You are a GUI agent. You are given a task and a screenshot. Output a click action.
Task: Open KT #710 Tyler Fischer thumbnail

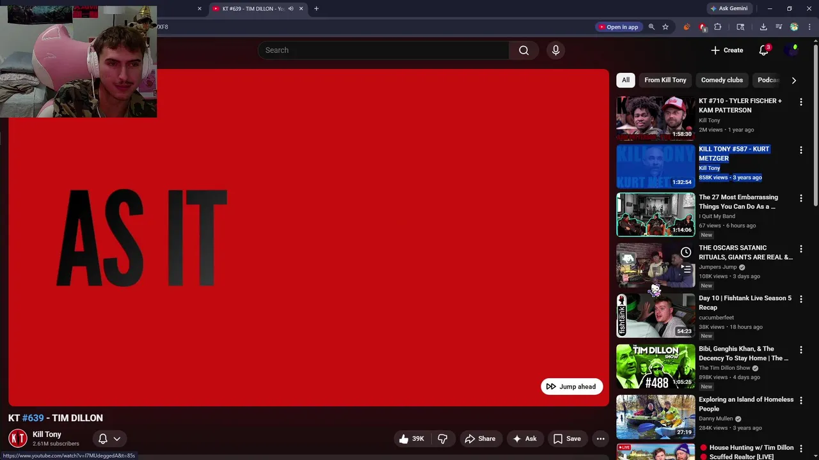[x=655, y=118]
